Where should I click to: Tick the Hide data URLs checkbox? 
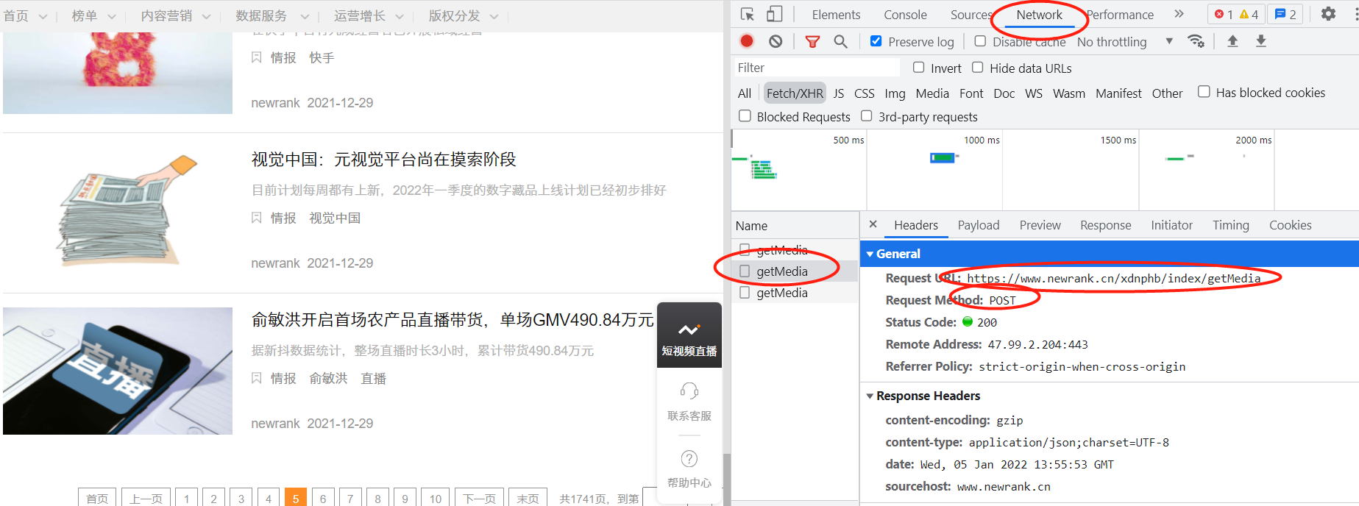click(x=977, y=68)
